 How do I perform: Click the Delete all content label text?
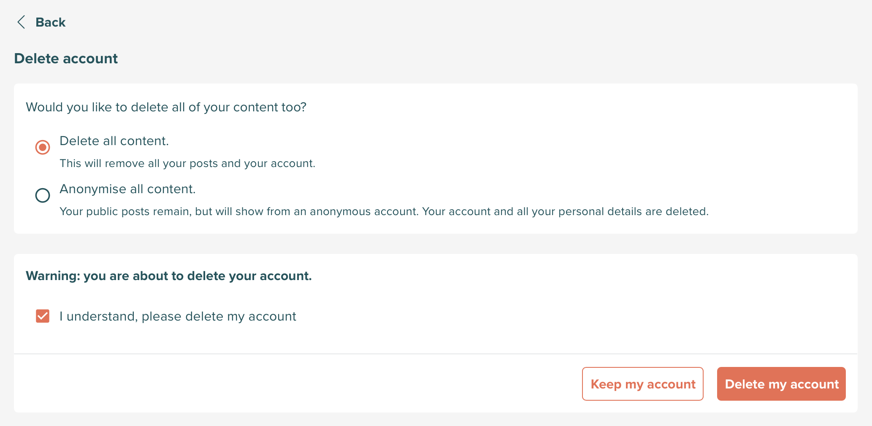tap(114, 141)
